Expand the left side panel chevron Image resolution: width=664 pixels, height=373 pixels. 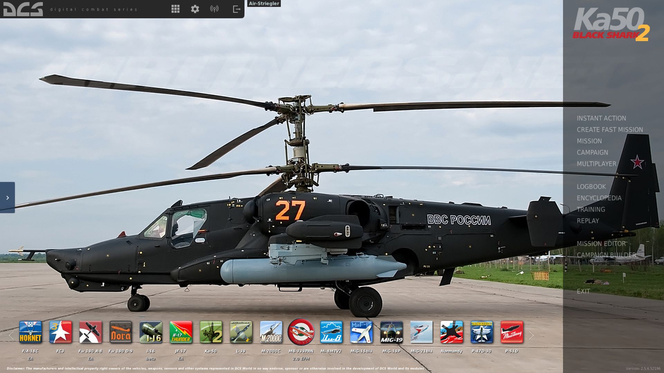[7, 198]
